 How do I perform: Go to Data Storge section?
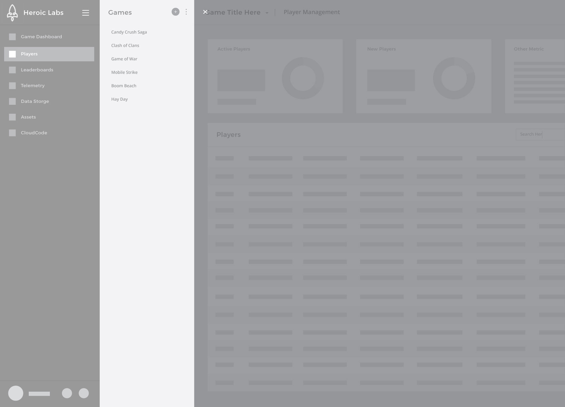click(35, 101)
